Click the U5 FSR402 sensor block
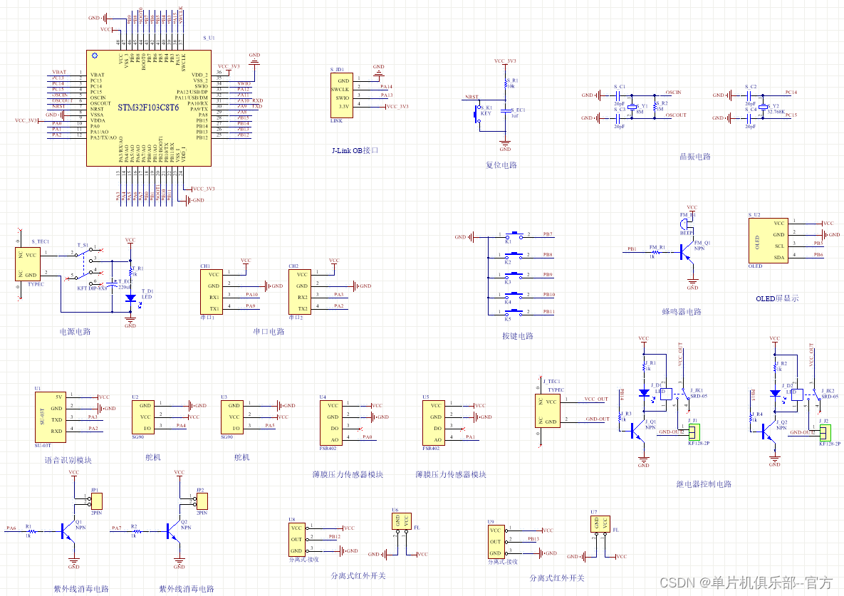Screen dimensions: 844x596 [x=434, y=423]
